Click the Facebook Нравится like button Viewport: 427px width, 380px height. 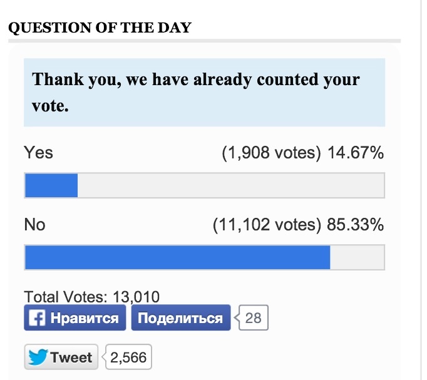coord(75,317)
